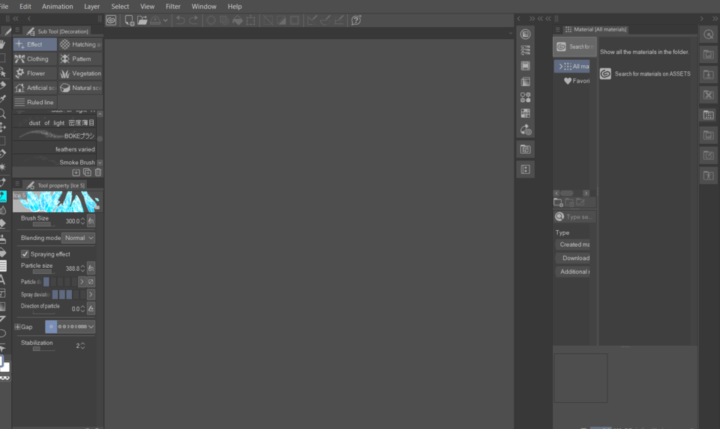Open the Animation menu
Screen dimensions: 720x429
[x=58, y=7]
